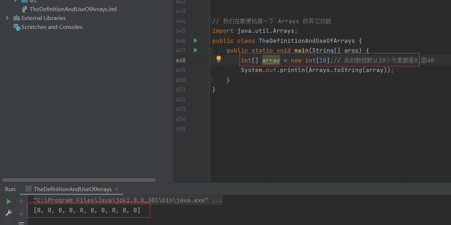The height and width of the screenshot is (225, 451).
Task: Rerun the program with green play in Run panel
Action: [x=9, y=202]
